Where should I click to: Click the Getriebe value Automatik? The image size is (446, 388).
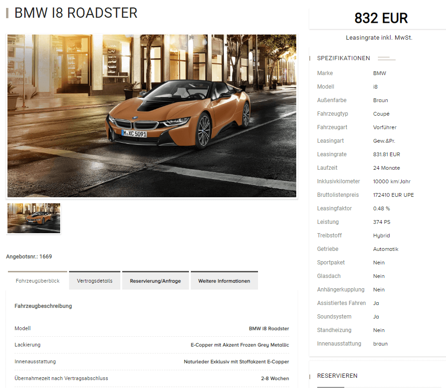pyautogui.click(x=386, y=249)
